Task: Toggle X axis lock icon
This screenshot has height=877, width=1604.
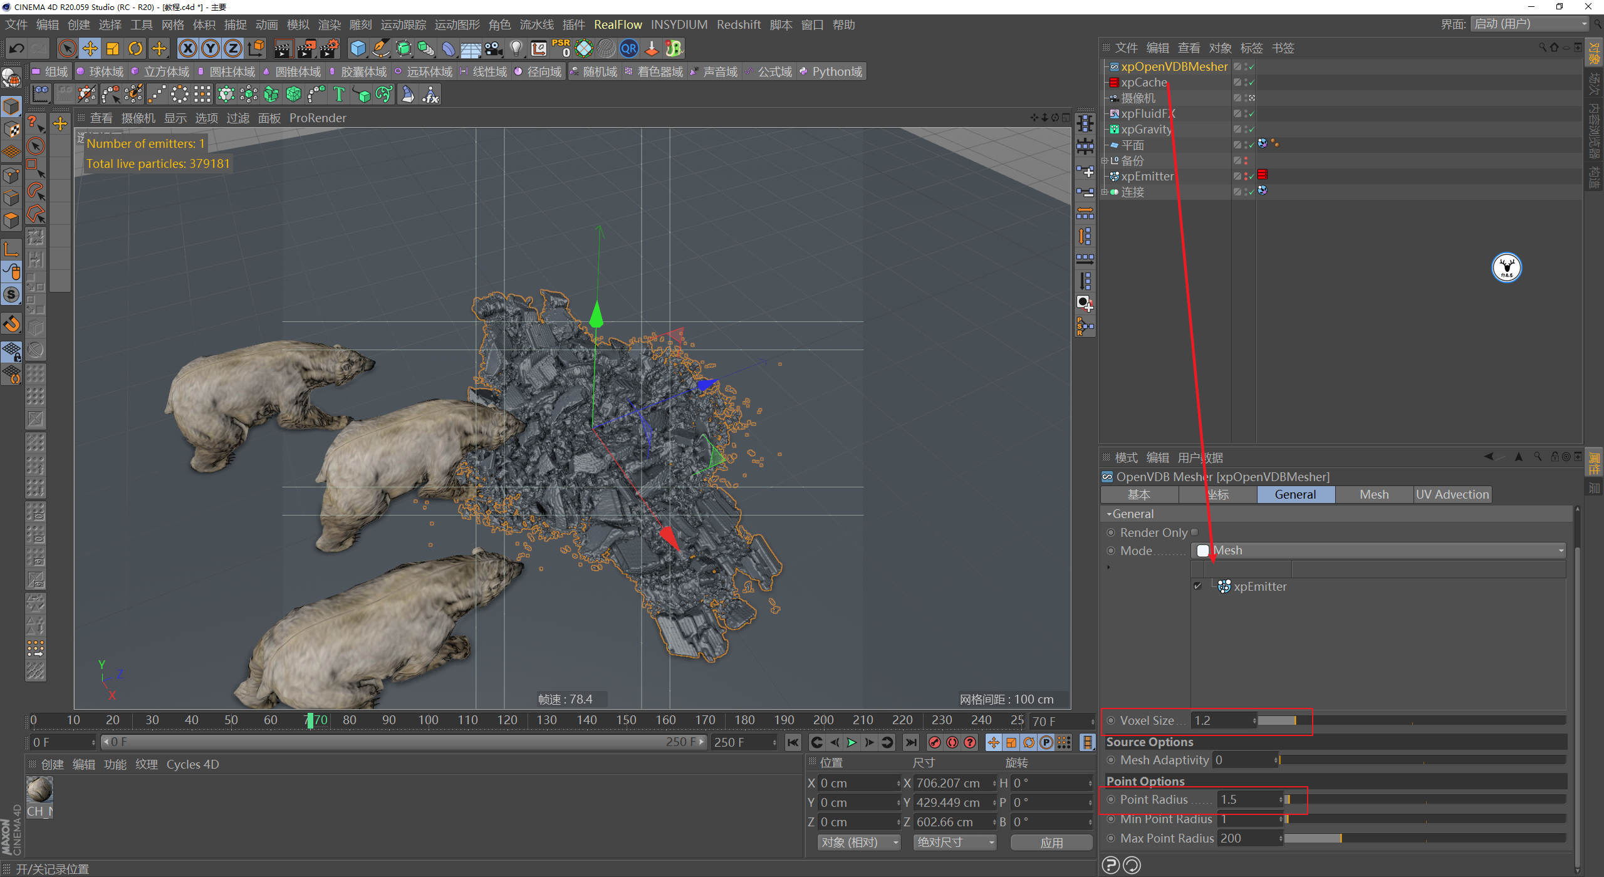Action: (187, 49)
